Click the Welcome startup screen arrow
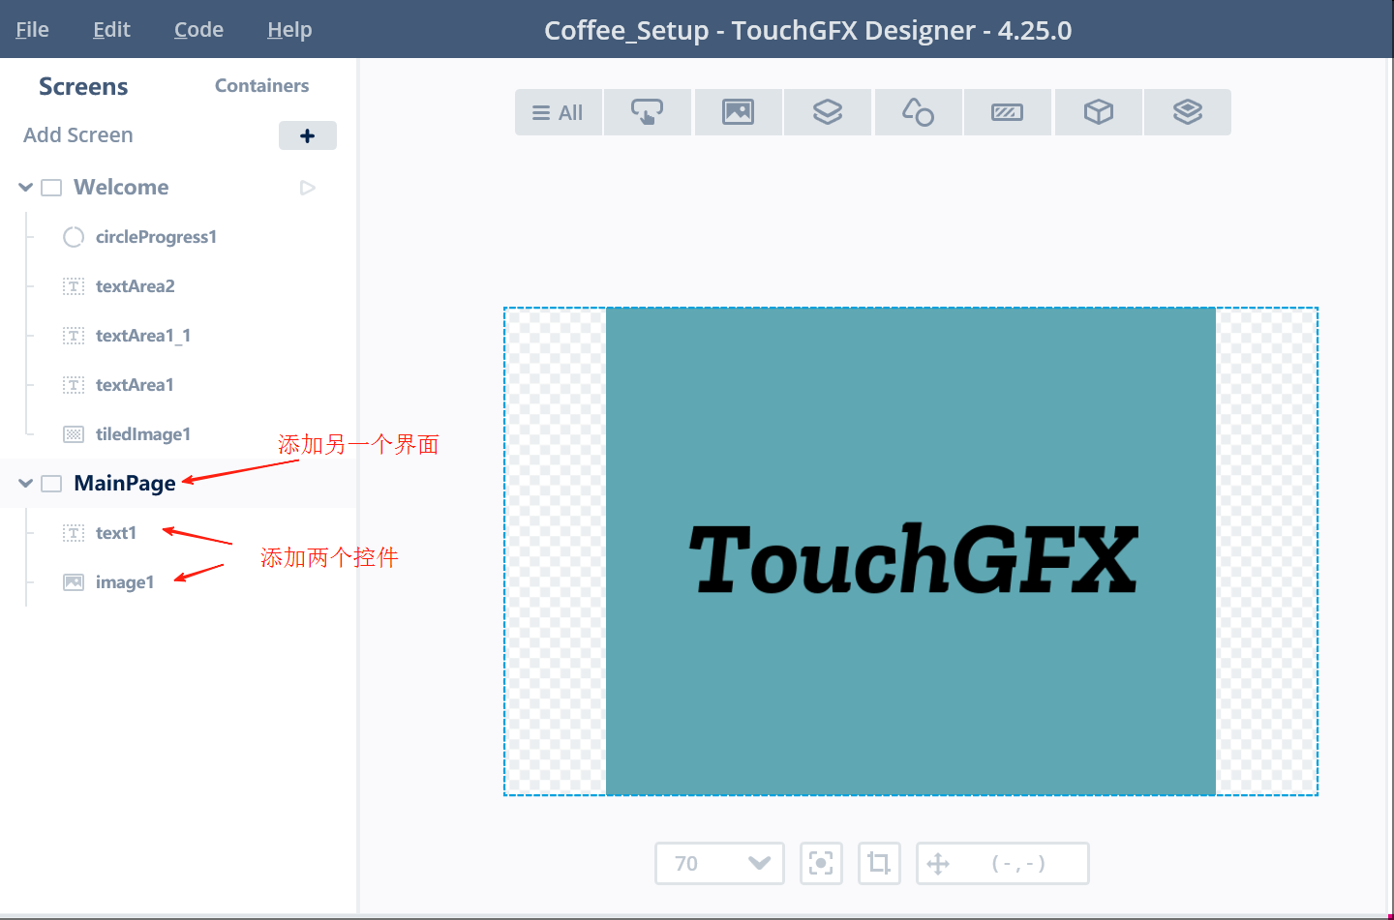The height and width of the screenshot is (920, 1394). click(x=308, y=188)
